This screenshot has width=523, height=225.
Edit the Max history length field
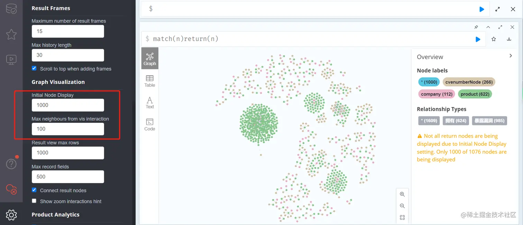(68, 55)
